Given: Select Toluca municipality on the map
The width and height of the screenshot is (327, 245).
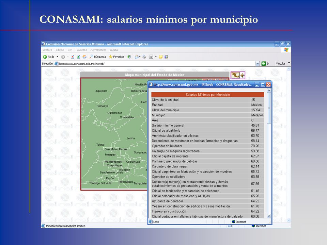Looking at the screenshot, I should point(100,145).
